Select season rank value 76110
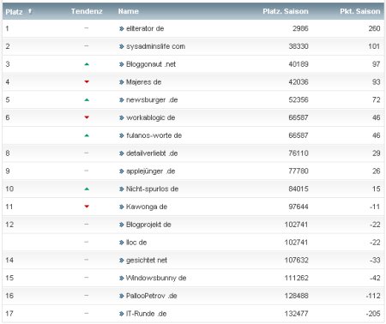Screen dimensions: 386x324 [x=299, y=153]
